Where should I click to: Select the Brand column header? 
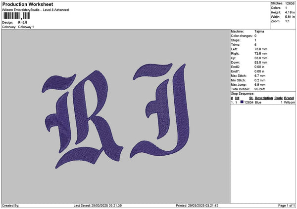pyautogui.click(x=289, y=98)
